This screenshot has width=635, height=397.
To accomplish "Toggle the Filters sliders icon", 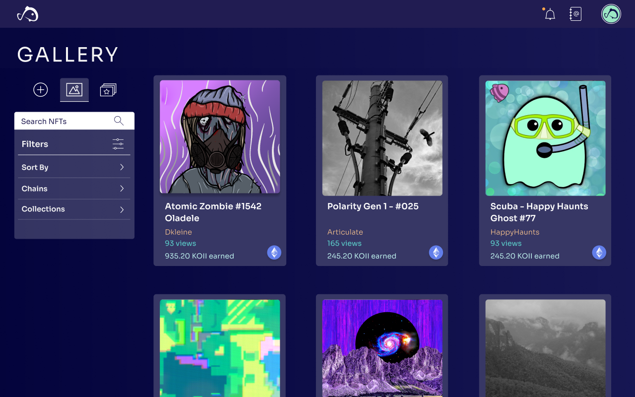I will pyautogui.click(x=118, y=144).
